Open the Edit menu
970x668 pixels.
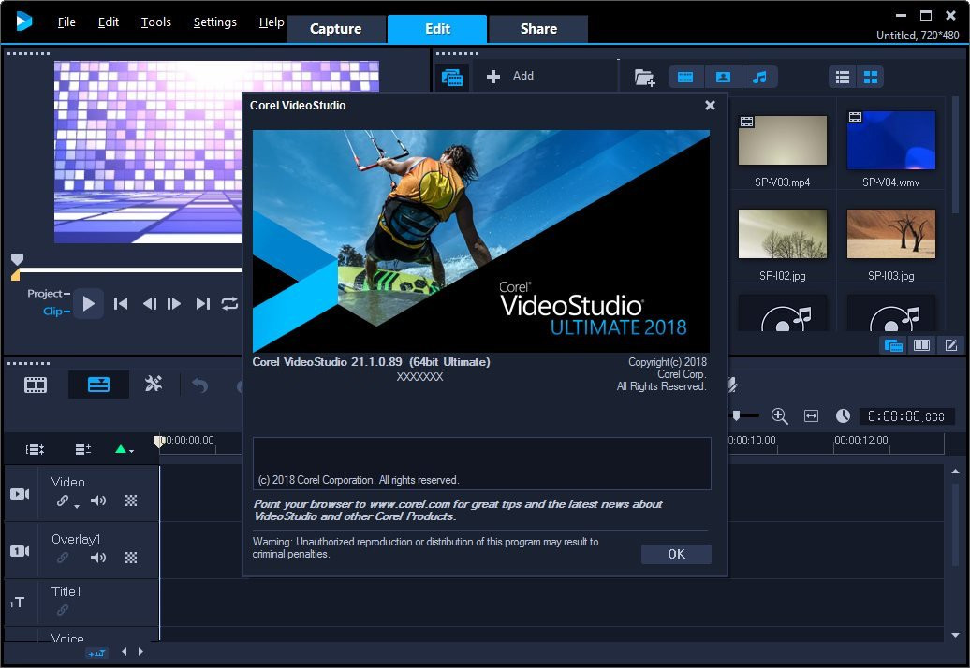(x=109, y=22)
